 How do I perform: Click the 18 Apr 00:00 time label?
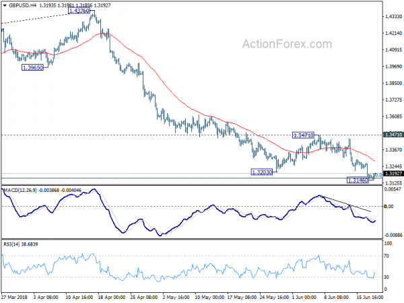(111, 297)
